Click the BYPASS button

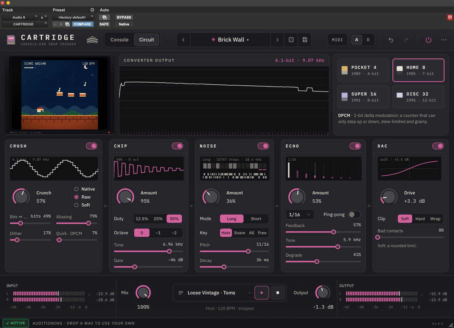124,17
